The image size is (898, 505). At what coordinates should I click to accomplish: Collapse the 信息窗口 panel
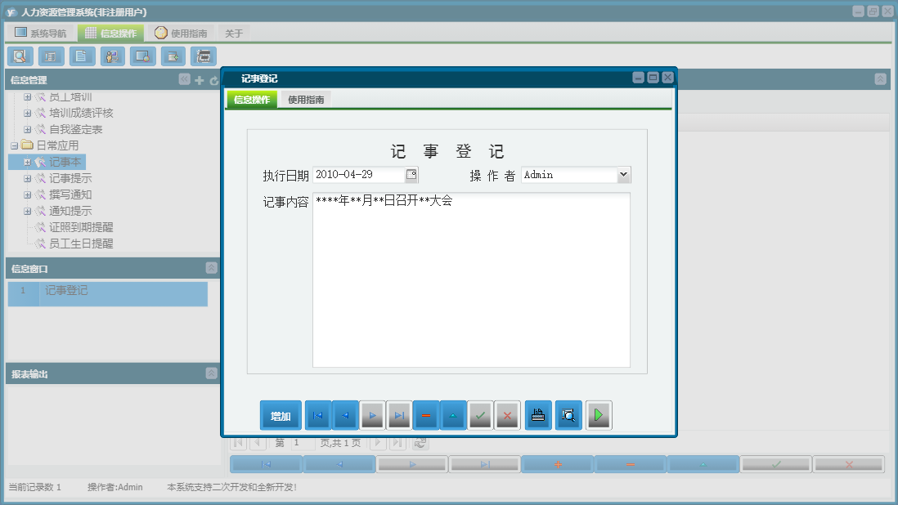coord(211,268)
